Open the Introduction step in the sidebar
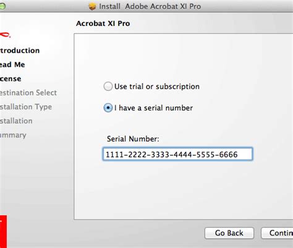 (x=20, y=51)
